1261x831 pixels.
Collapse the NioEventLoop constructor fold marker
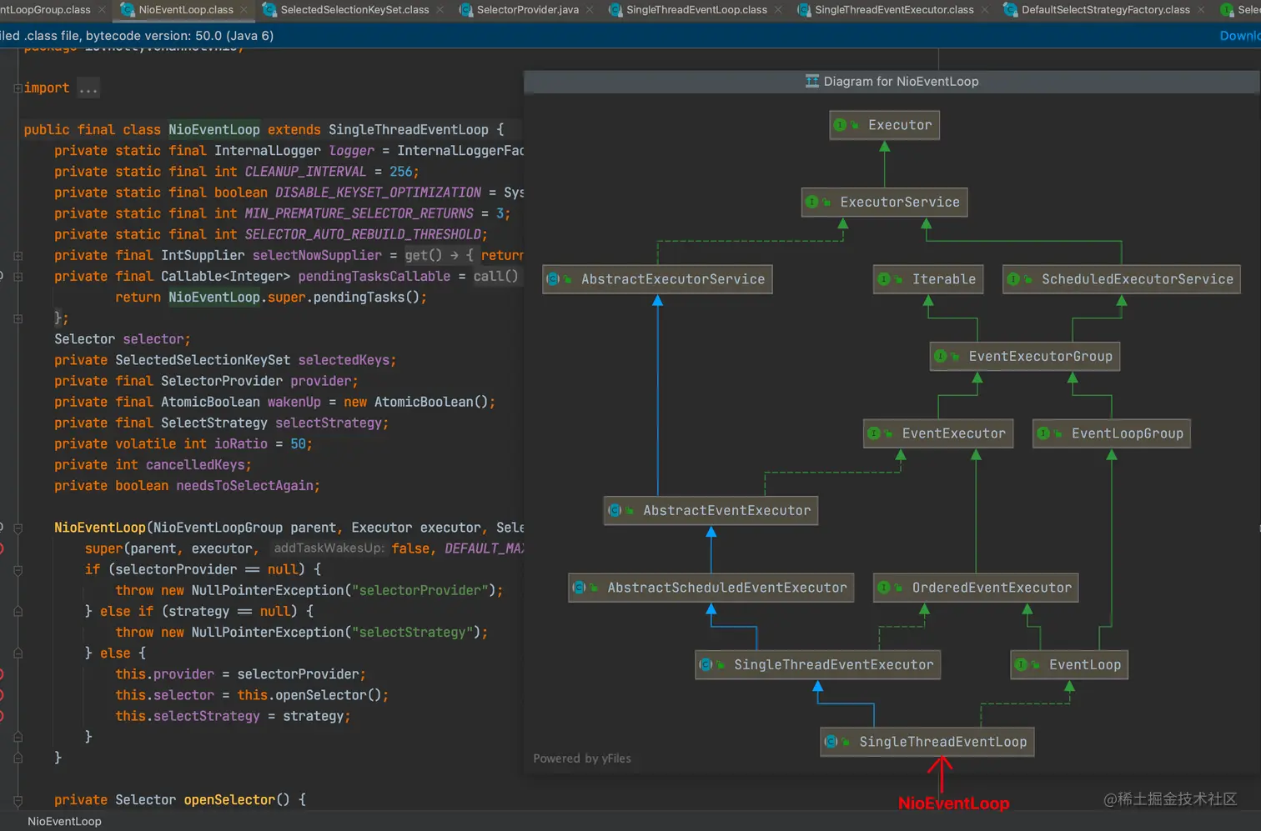click(18, 528)
